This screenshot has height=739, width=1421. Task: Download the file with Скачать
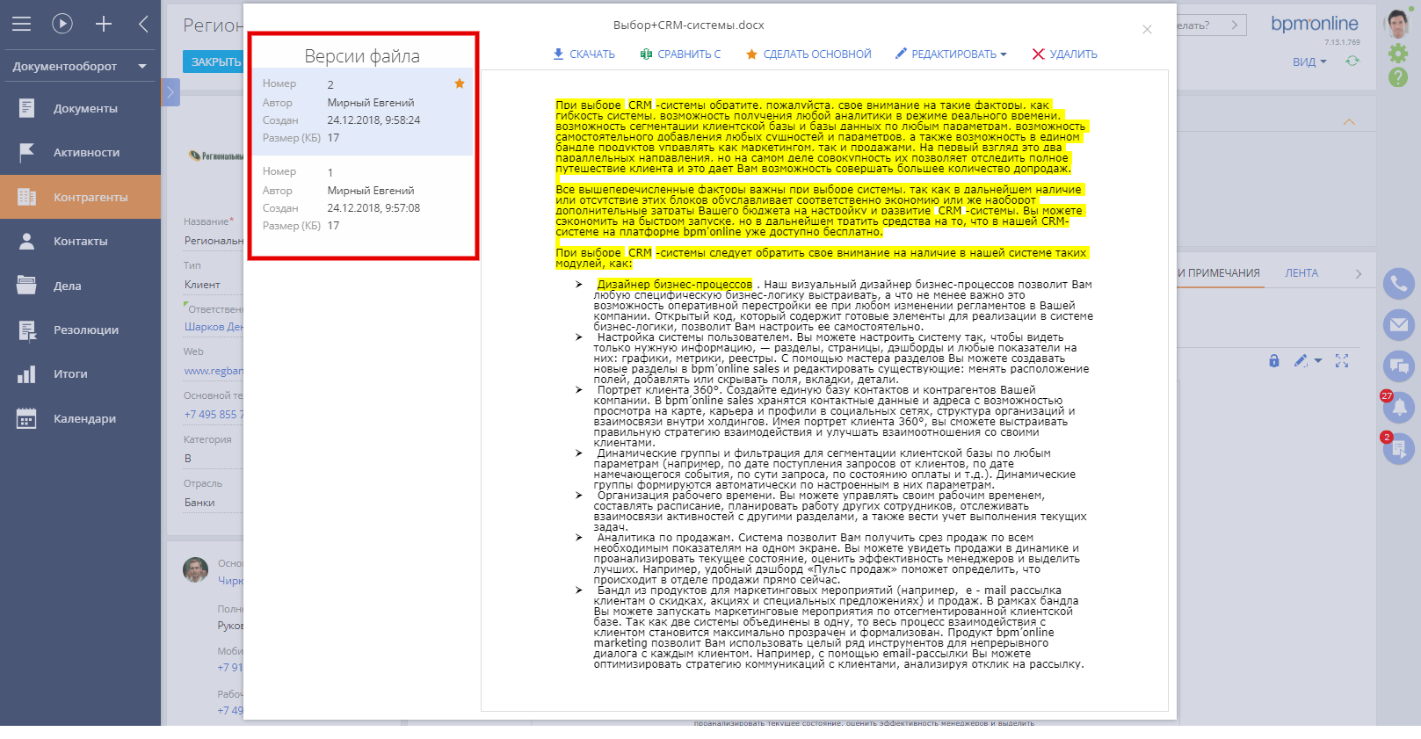tap(584, 54)
